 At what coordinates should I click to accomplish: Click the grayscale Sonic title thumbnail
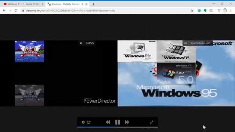[29, 95]
